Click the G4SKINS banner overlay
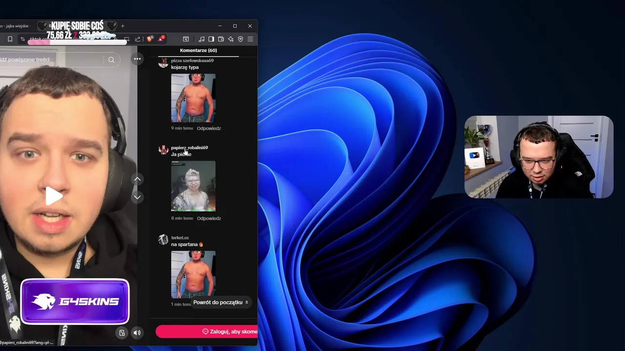The height and width of the screenshot is (351, 625). click(75, 302)
